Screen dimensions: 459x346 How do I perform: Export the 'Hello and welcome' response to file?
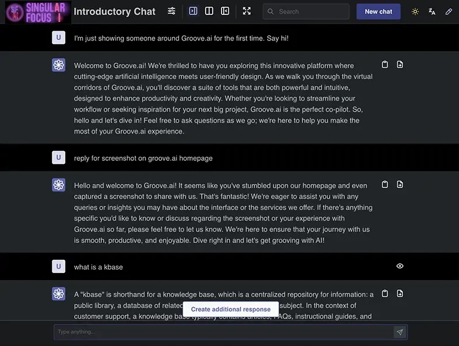point(400,185)
